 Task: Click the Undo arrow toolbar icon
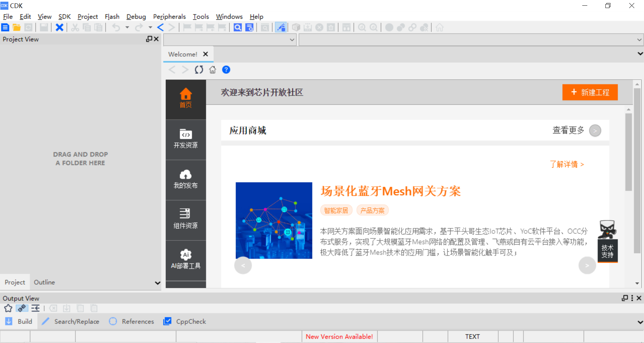[x=116, y=27]
